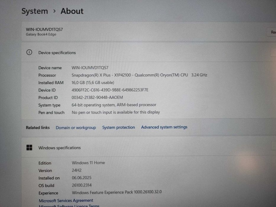The width and height of the screenshot is (276, 207).
Task: Click the Experience label
Action: pyautogui.click(x=48, y=193)
